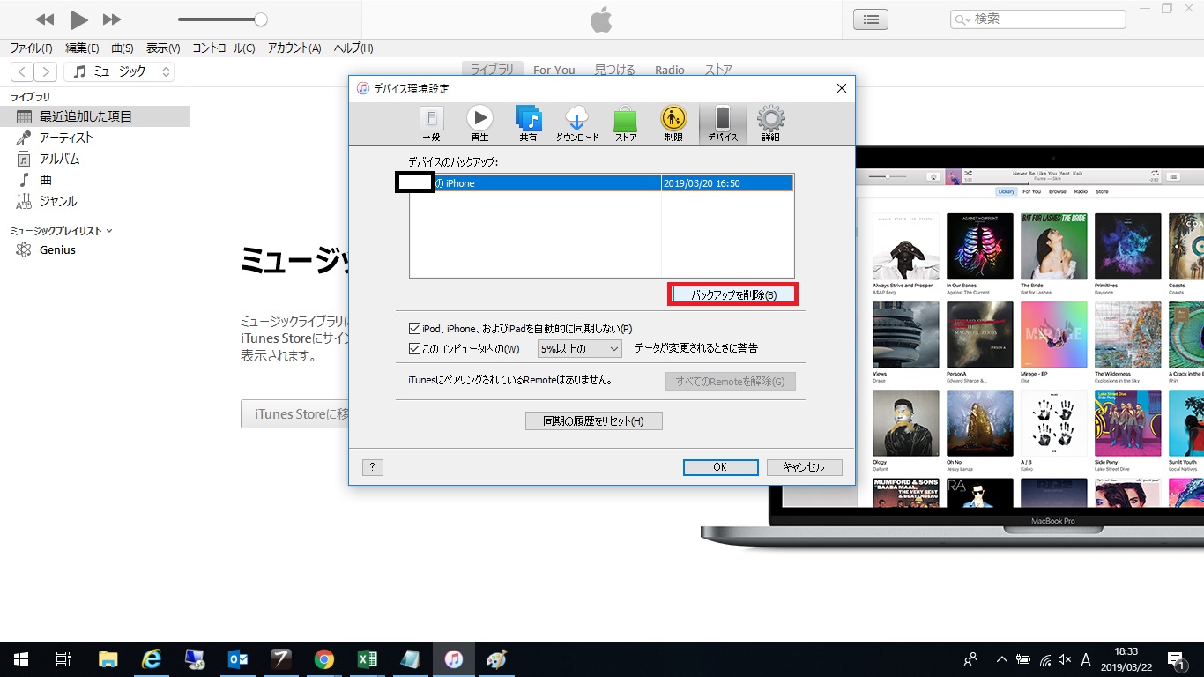Click the iTunes play button
The width and height of the screenshot is (1204, 677).
79,19
